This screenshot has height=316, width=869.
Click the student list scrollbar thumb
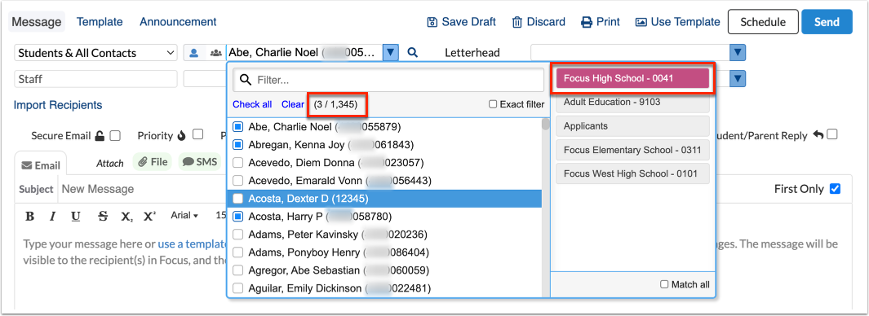tap(545, 124)
